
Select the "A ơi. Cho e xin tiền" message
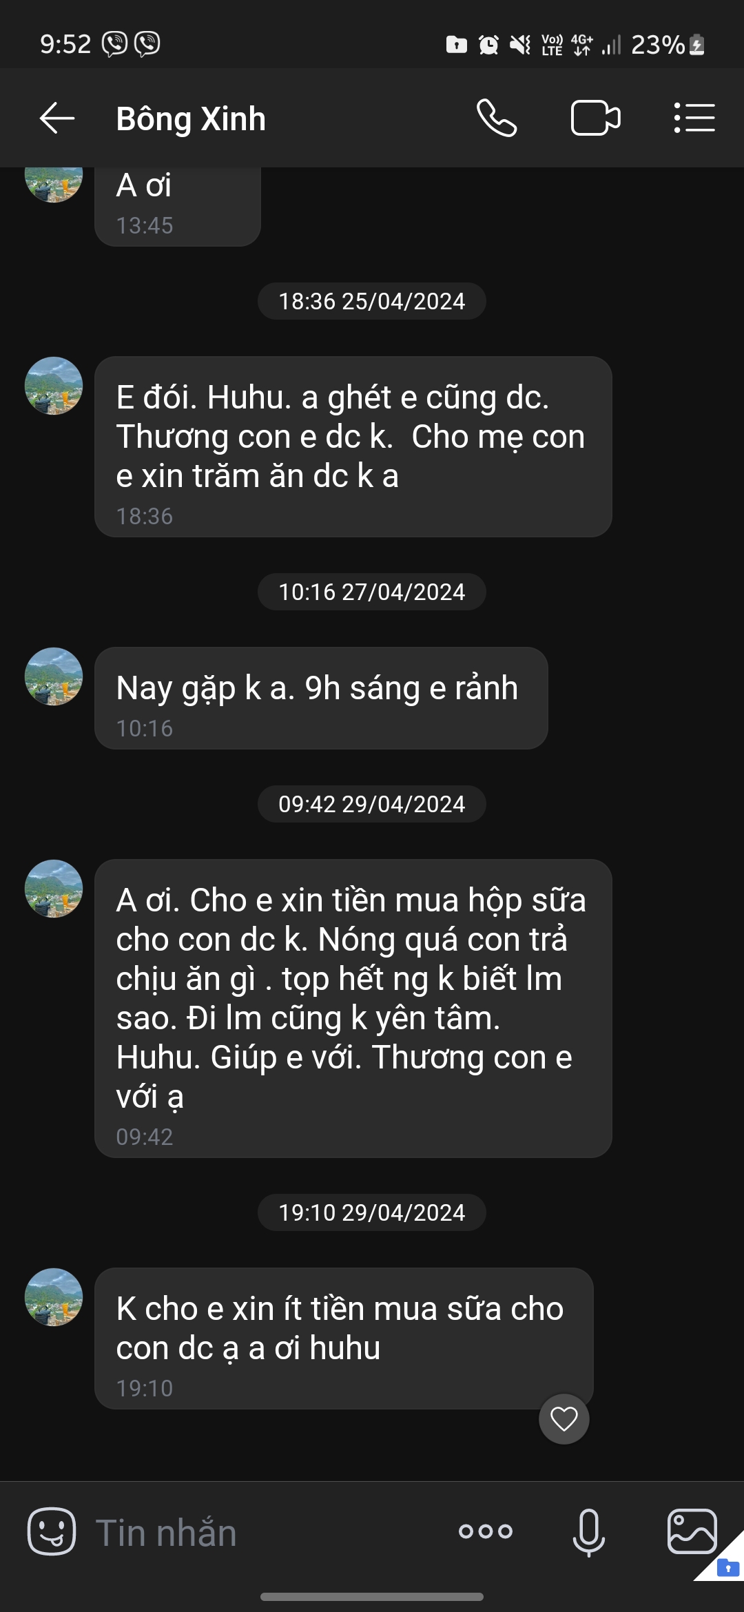[x=353, y=1008]
